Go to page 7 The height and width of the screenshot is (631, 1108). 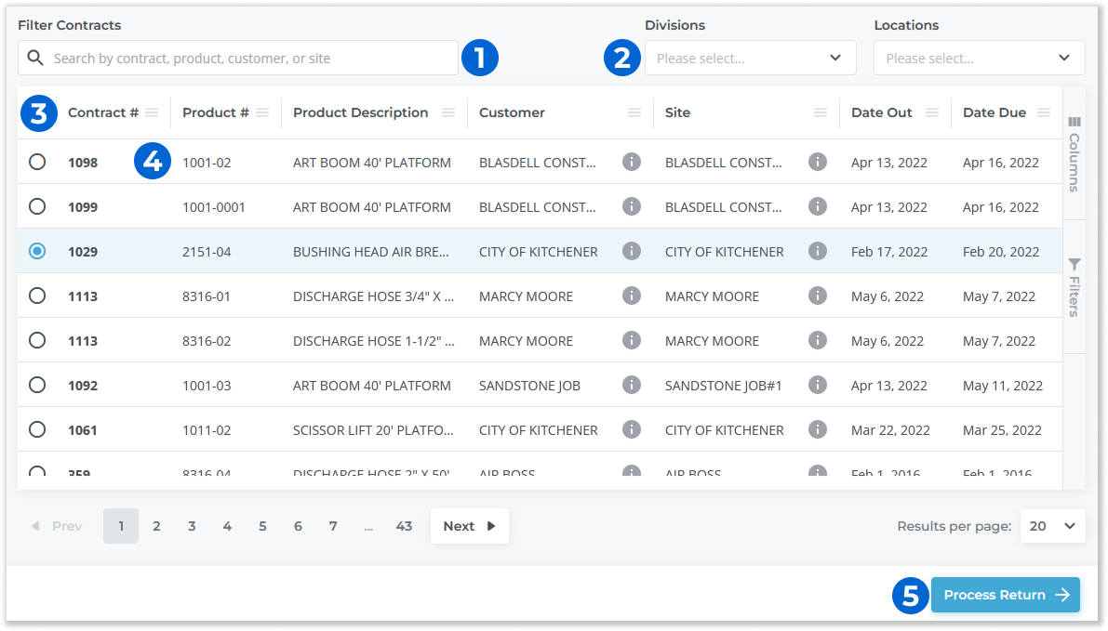point(333,526)
